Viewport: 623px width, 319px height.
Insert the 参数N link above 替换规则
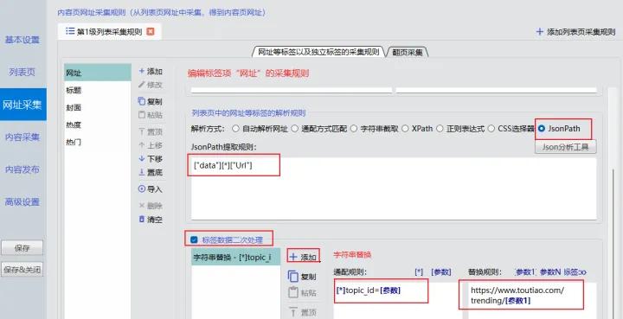pos(550,272)
